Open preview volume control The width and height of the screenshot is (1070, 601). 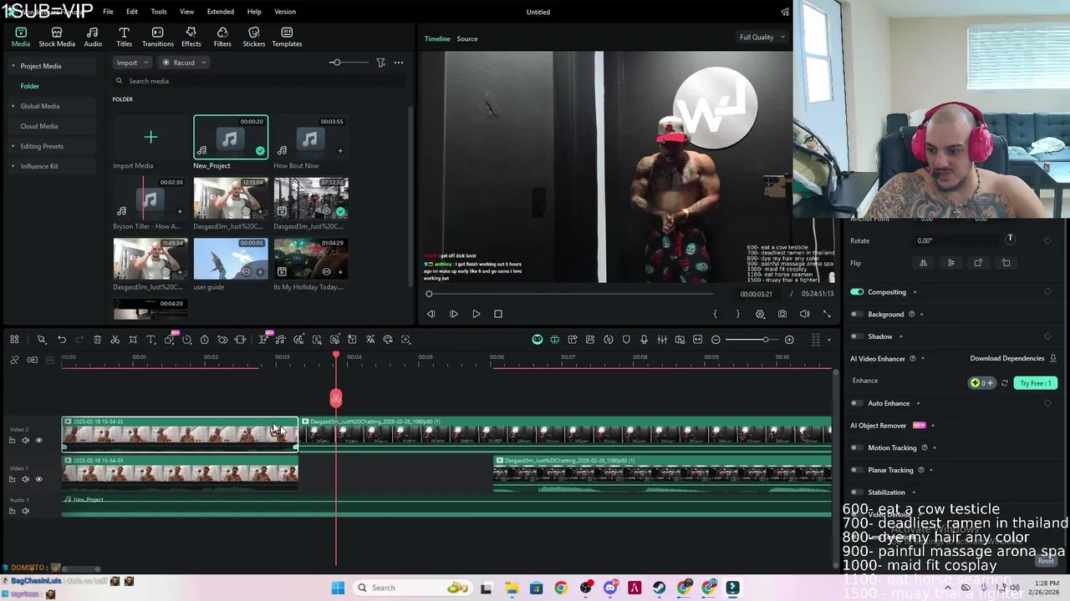click(x=804, y=314)
